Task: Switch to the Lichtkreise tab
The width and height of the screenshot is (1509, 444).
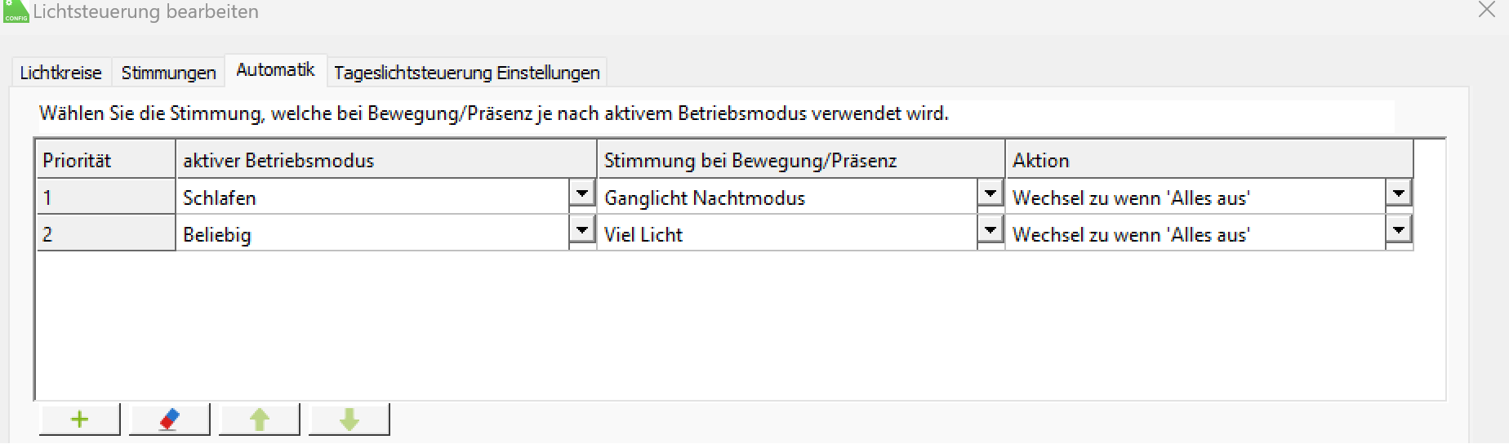Action: tap(60, 73)
